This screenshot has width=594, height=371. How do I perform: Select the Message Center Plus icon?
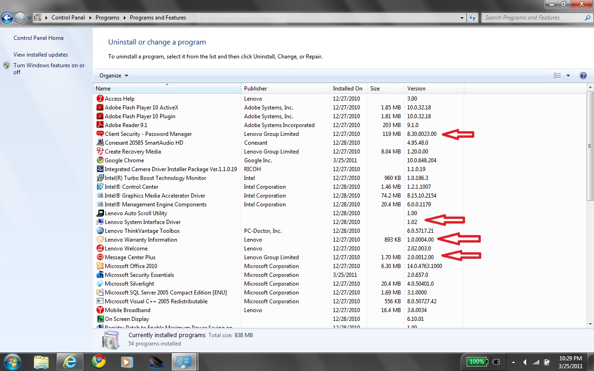pos(100,257)
